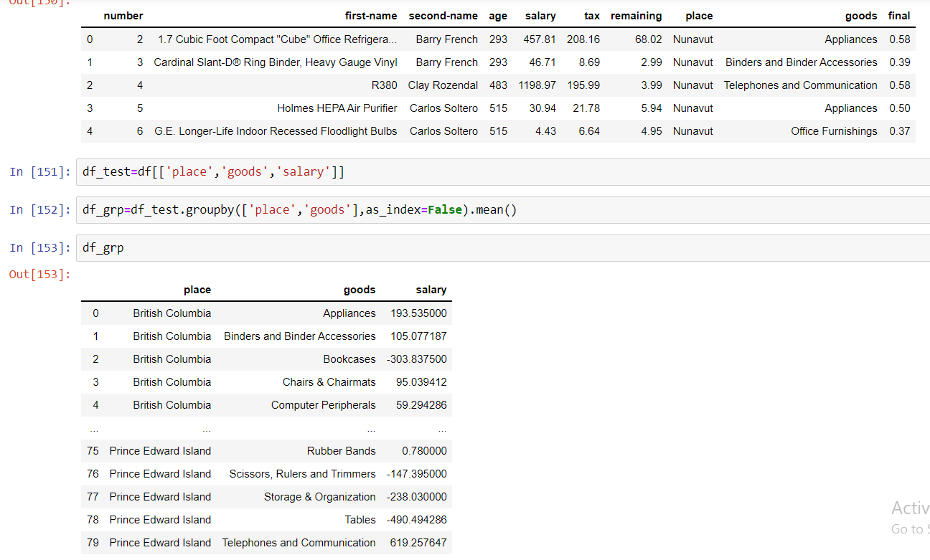Click the salary value 193.535000
Screen dimensions: 930x560
click(x=419, y=313)
